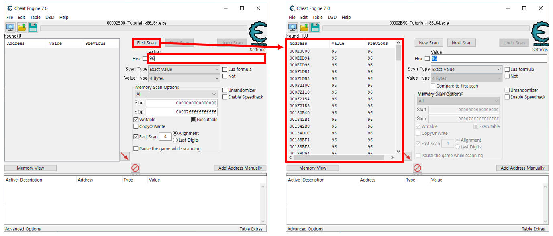Check Compare to first scan in right window
Screen dimensions: 553x236
click(x=433, y=86)
